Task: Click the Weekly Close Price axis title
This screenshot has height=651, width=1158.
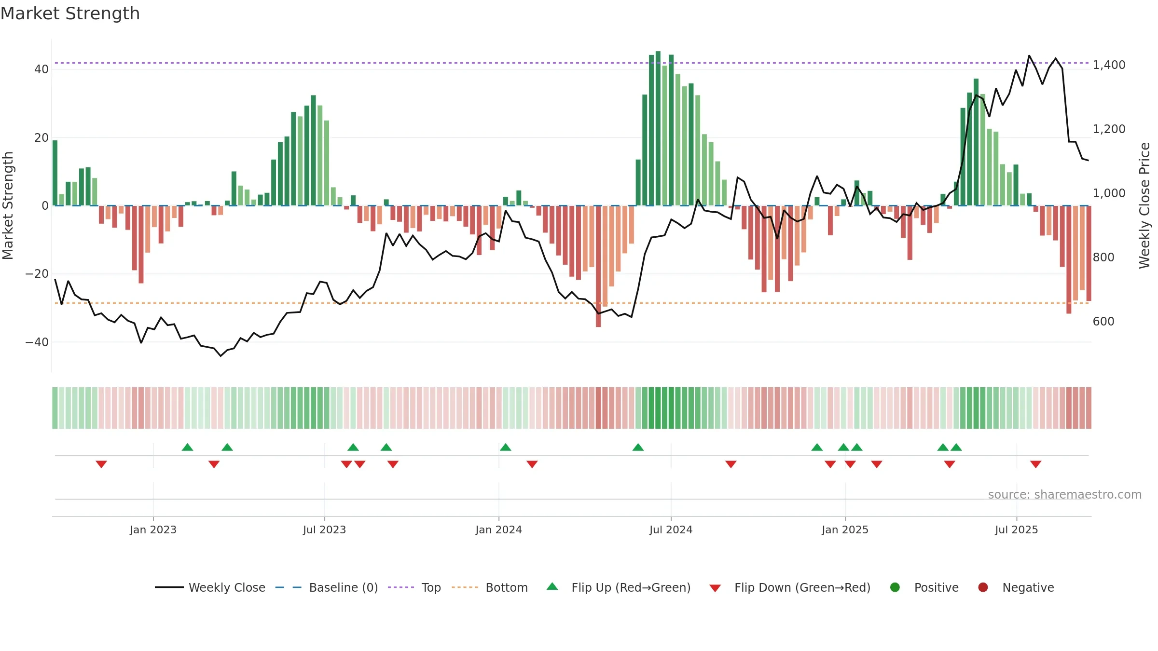Action: (x=1145, y=205)
